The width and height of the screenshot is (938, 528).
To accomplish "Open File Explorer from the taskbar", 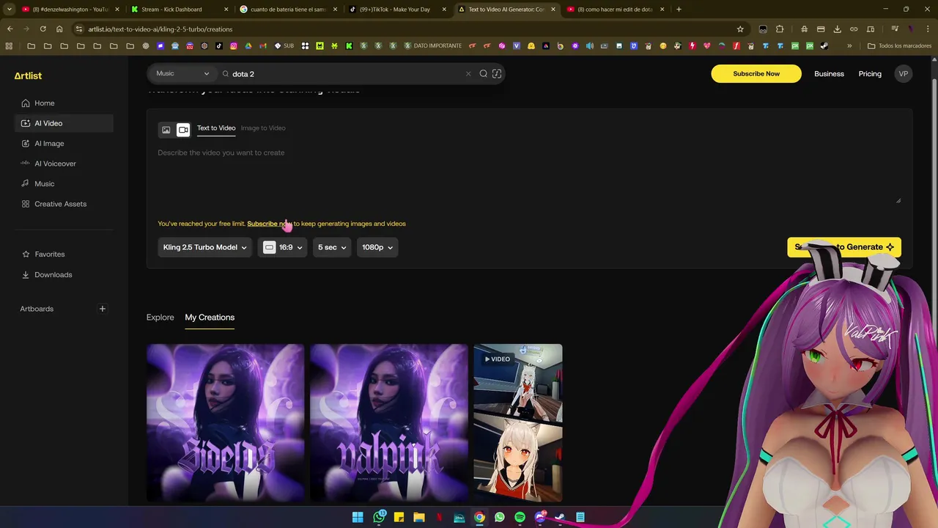I will point(419,517).
